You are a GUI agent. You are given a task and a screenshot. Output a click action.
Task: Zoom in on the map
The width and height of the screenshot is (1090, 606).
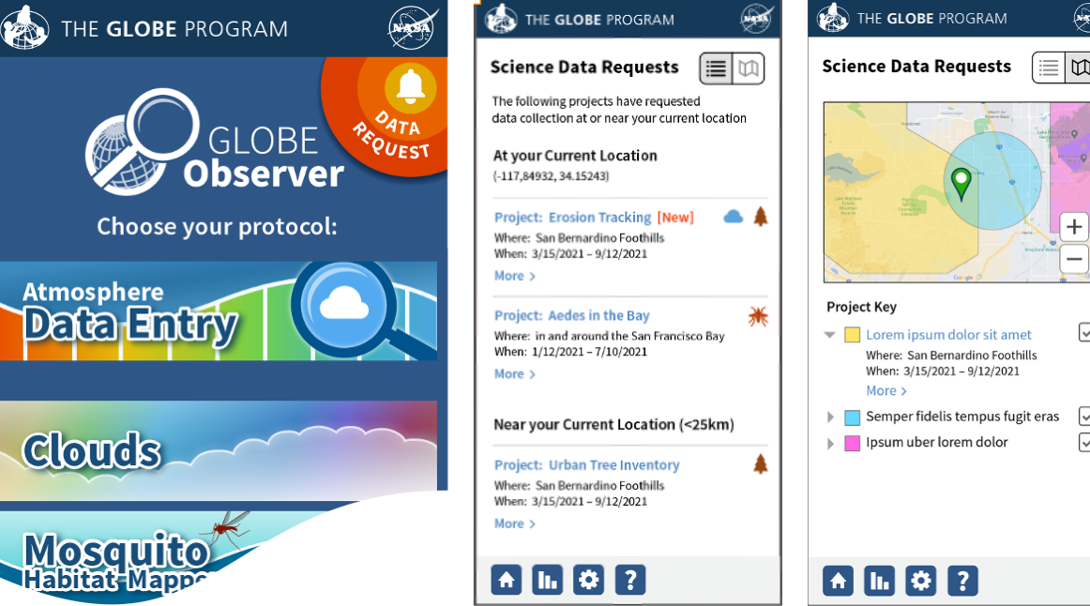(x=1074, y=227)
